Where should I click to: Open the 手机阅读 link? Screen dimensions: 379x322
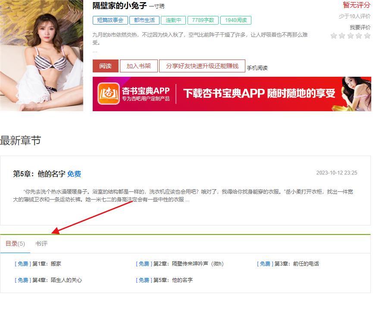tap(257, 68)
